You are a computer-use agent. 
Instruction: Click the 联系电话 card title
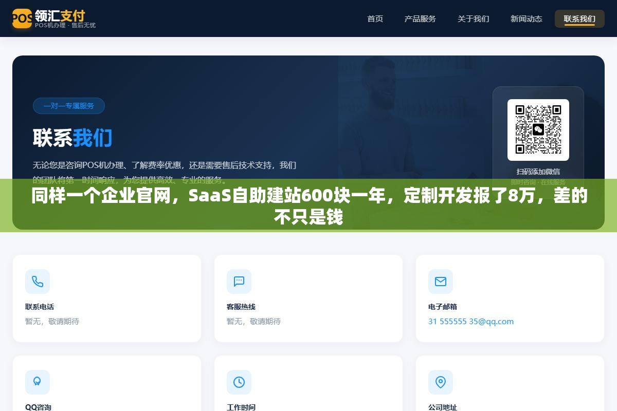click(x=40, y=307)
